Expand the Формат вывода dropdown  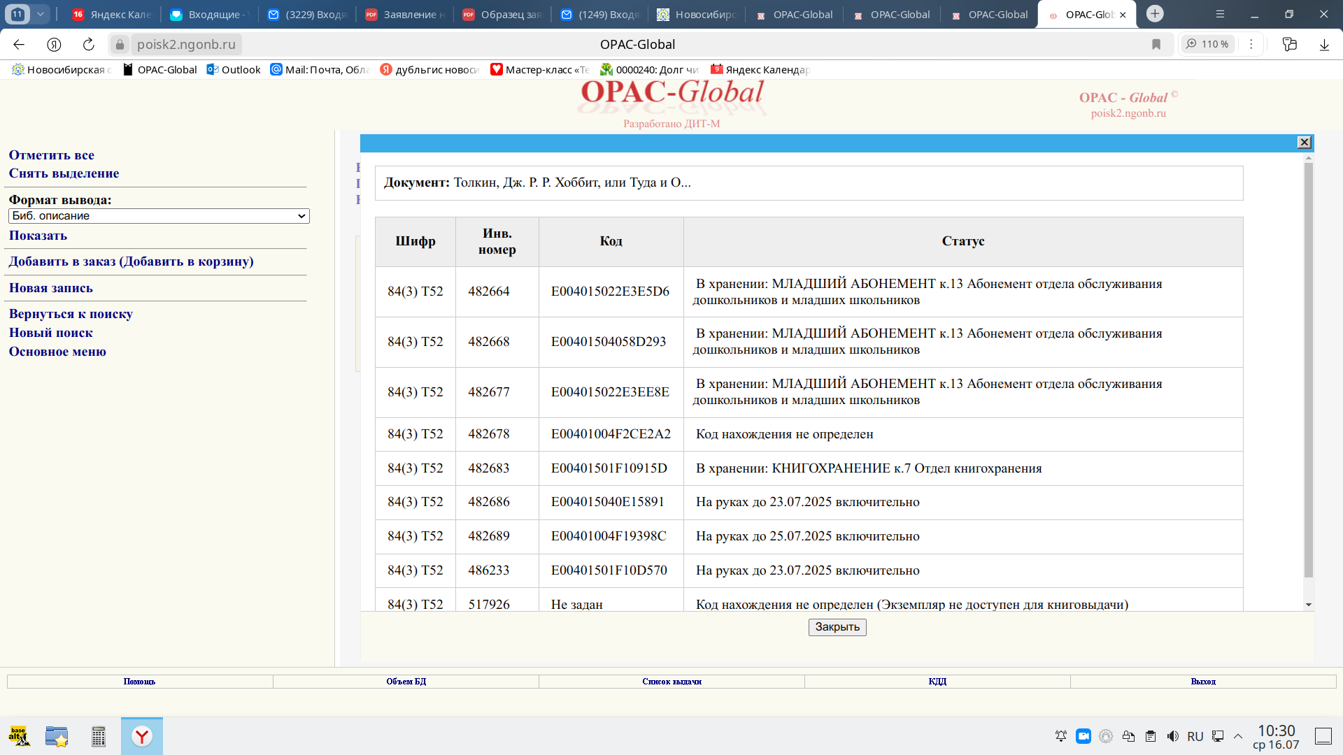[159, 216]
